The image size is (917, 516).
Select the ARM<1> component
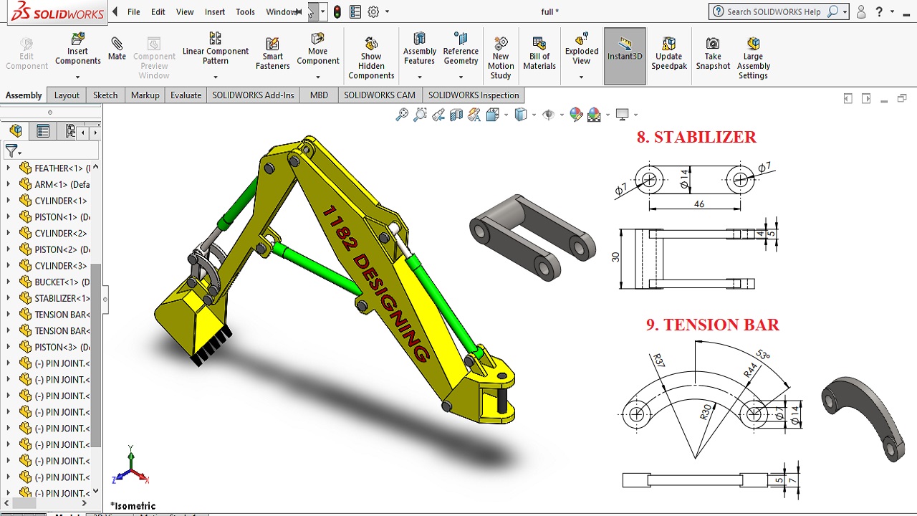[x=54, y=185]
